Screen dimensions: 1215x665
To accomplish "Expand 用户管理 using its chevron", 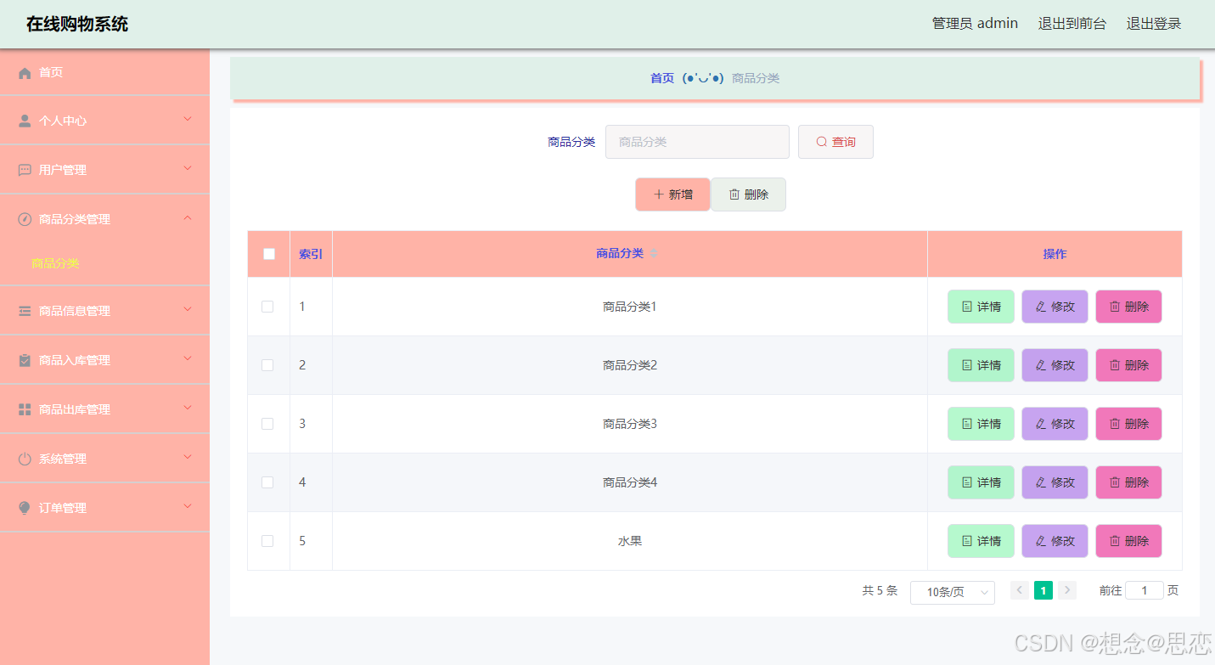I will [188, 169].
